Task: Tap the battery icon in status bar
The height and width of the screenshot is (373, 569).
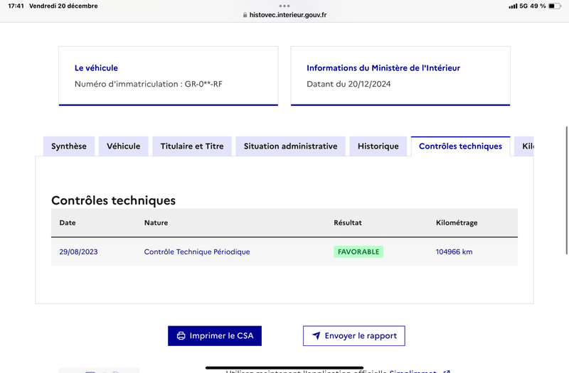Action: pos(555,6)
